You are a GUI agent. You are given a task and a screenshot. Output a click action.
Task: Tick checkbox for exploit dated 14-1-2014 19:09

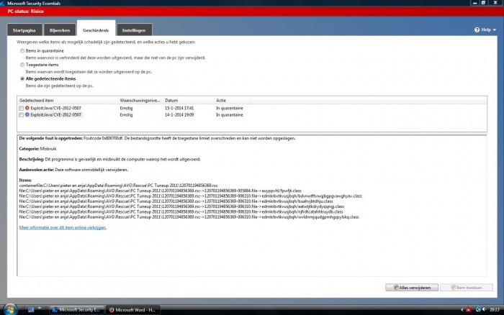click(21, 115)
